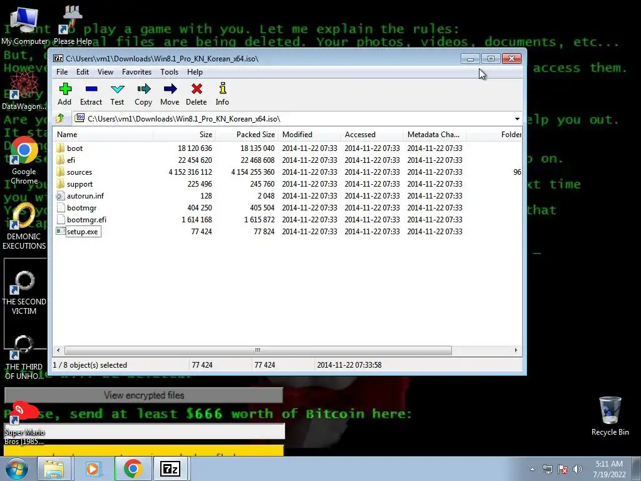Image resolution: width=641 pixels, height=481 pixels.
Task: Click status bar date 2014-11-22 07:33:58
Action: point(349,365)
